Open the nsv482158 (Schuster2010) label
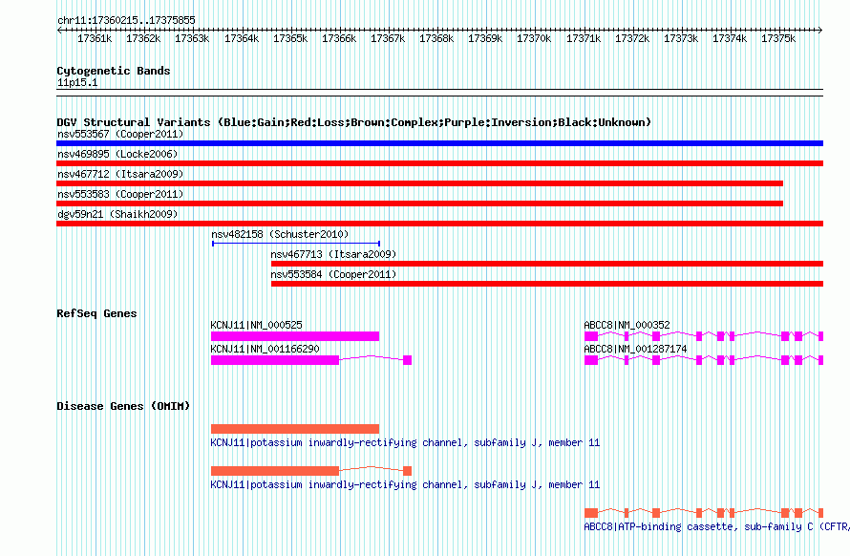The width and height of the screenshot is (850, 556). [280, 234]
